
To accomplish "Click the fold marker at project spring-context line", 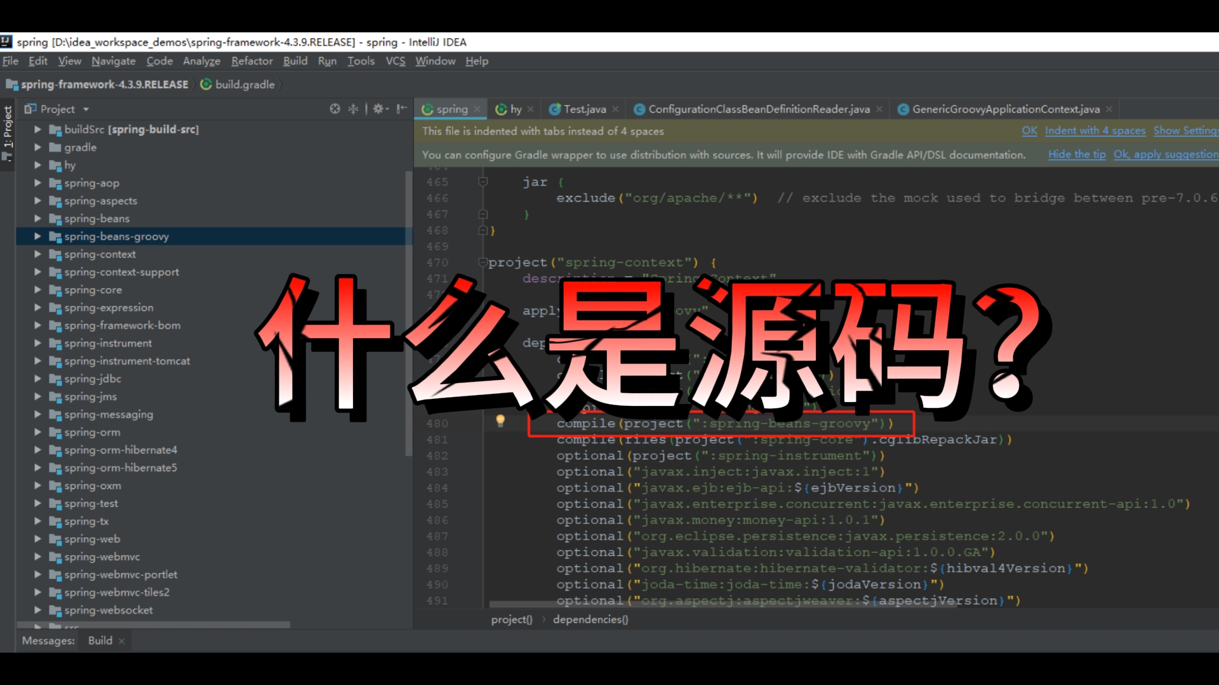I will 483,263.
